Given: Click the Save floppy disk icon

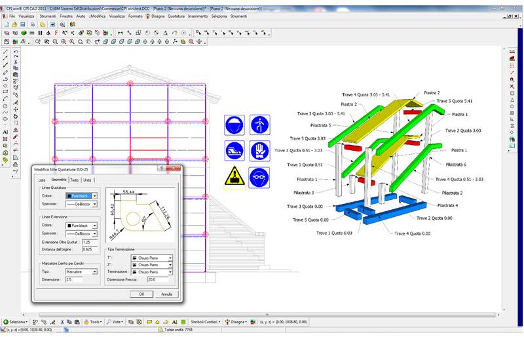Looking at the screenshot, I should point(23,24).
